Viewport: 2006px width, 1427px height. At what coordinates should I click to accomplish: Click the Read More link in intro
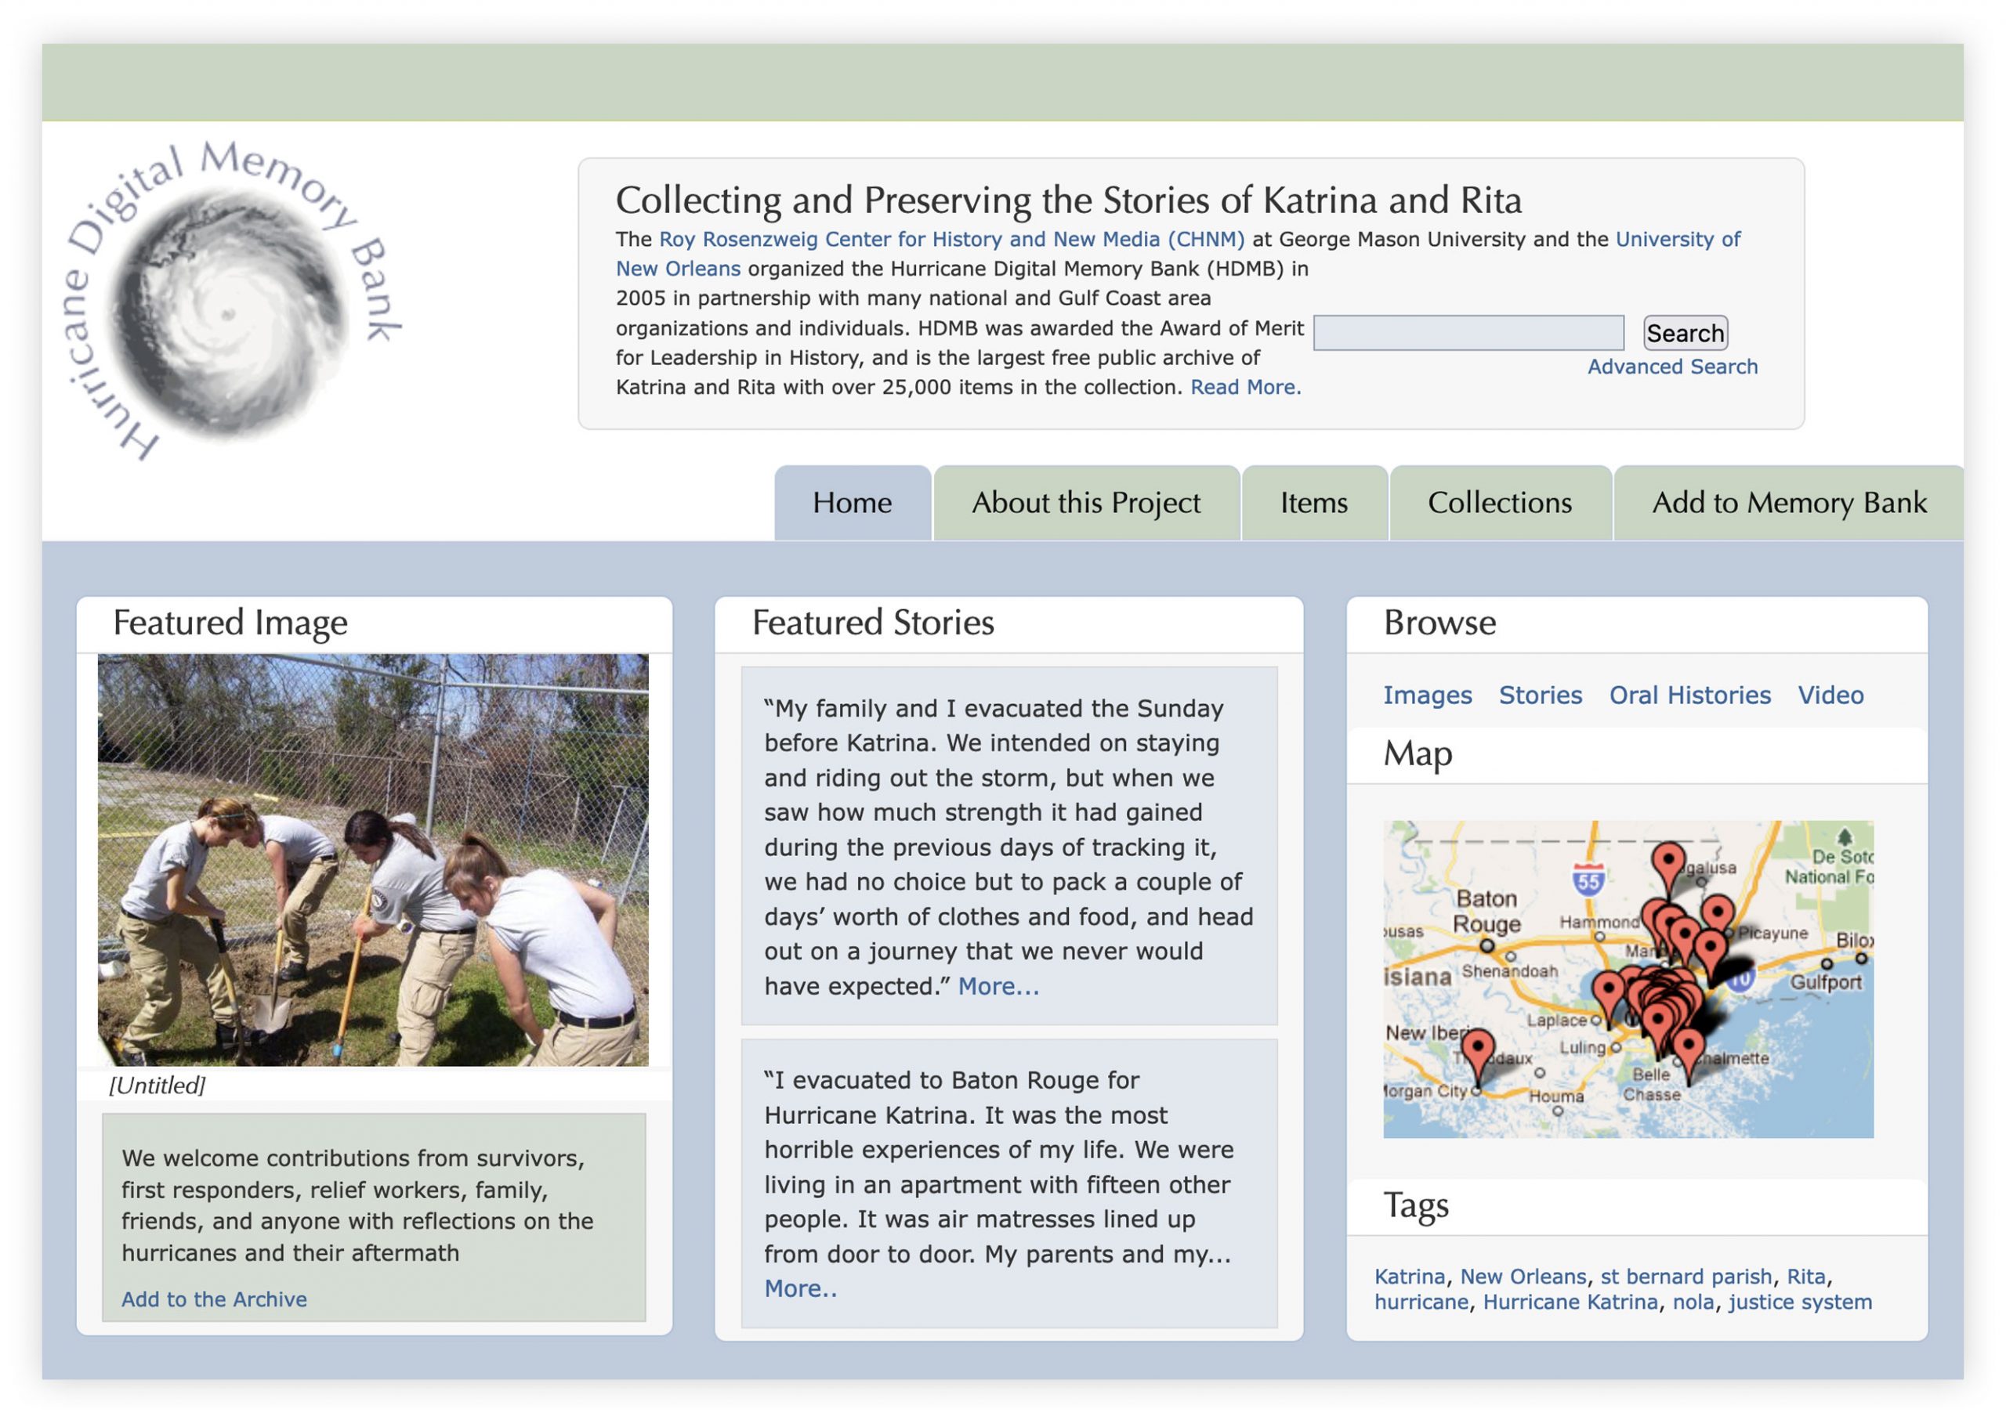(1245, 388)
